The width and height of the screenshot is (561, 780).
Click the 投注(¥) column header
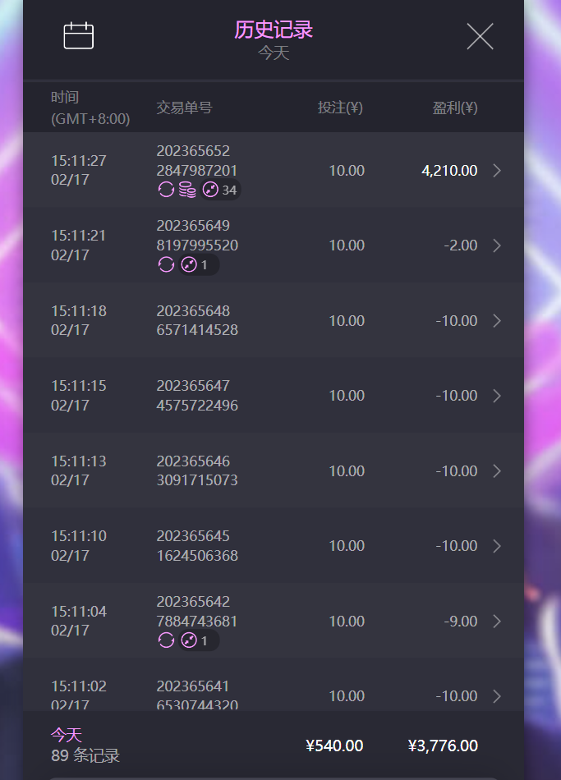pos(340,108)
